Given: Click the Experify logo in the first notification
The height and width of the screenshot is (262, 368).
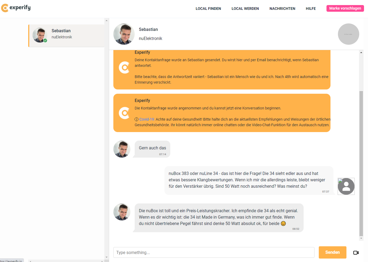Looking at the screenshot, I should (x=124, y=68).
